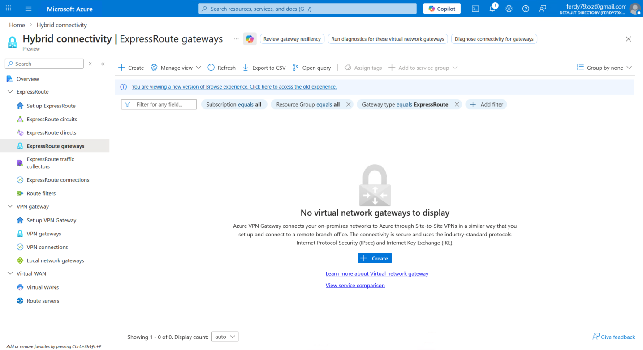Click the blue Create button
The width and height of the screenshot is (643, 350).
(x=375, y=258)
